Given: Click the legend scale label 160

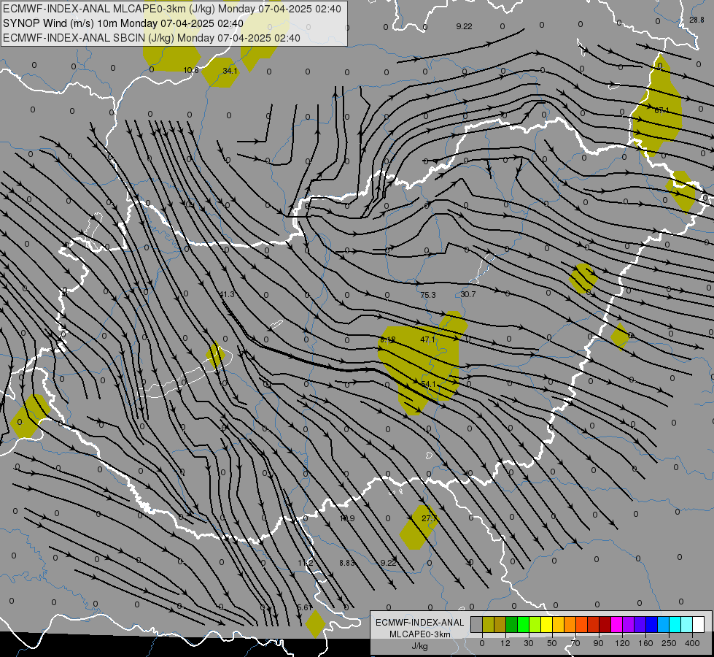Looking at the screenshot, I should 645,643.
